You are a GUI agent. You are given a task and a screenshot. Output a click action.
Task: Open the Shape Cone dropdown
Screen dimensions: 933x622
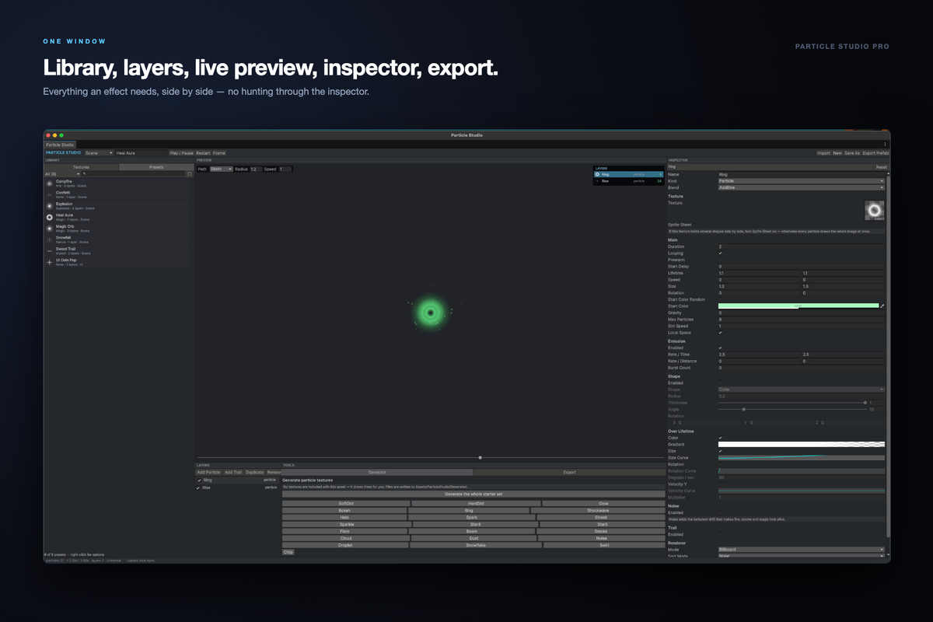tap(802, 390)
